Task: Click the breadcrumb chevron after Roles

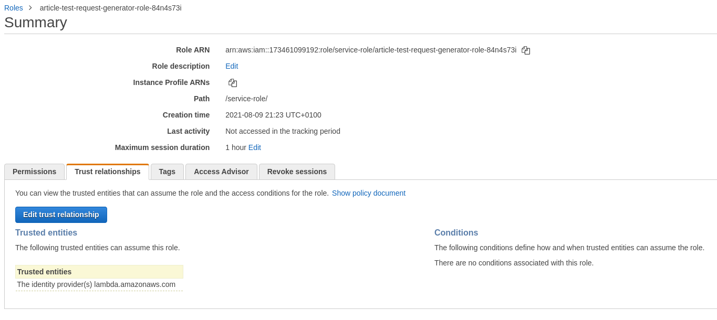Action: pos(30,8)
